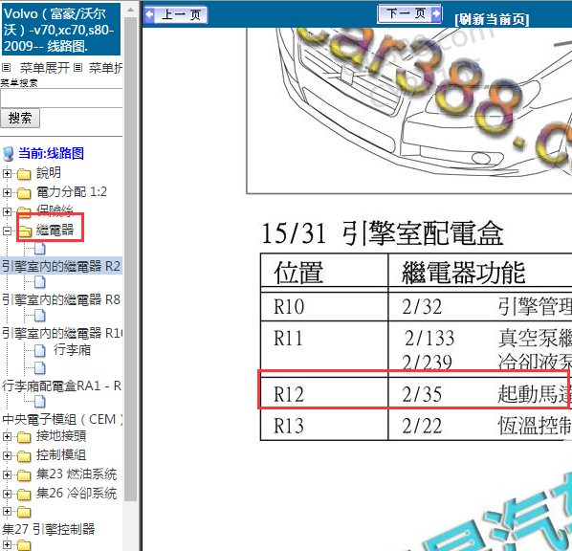Click page icon above 引擎室內的繼電器 R10
This screenshot has width=572, height=551.
(40, 316)
